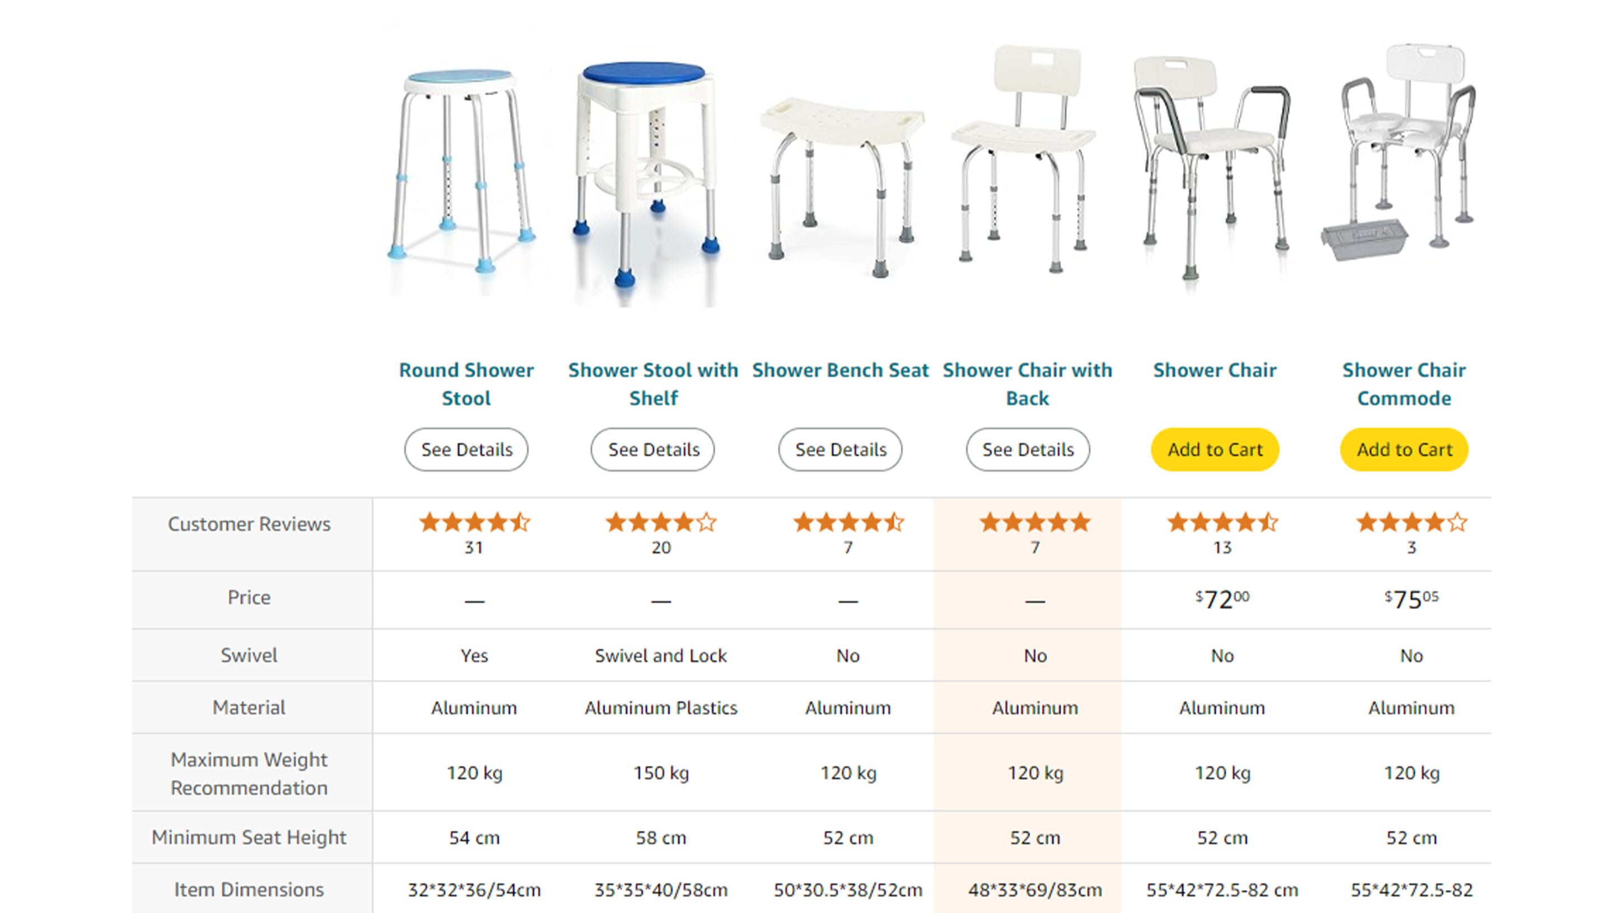The height and width of the screenshot is (913, 1624).
Task: Add the $72.00 Shower Chair to cart
Action: 1215,450
